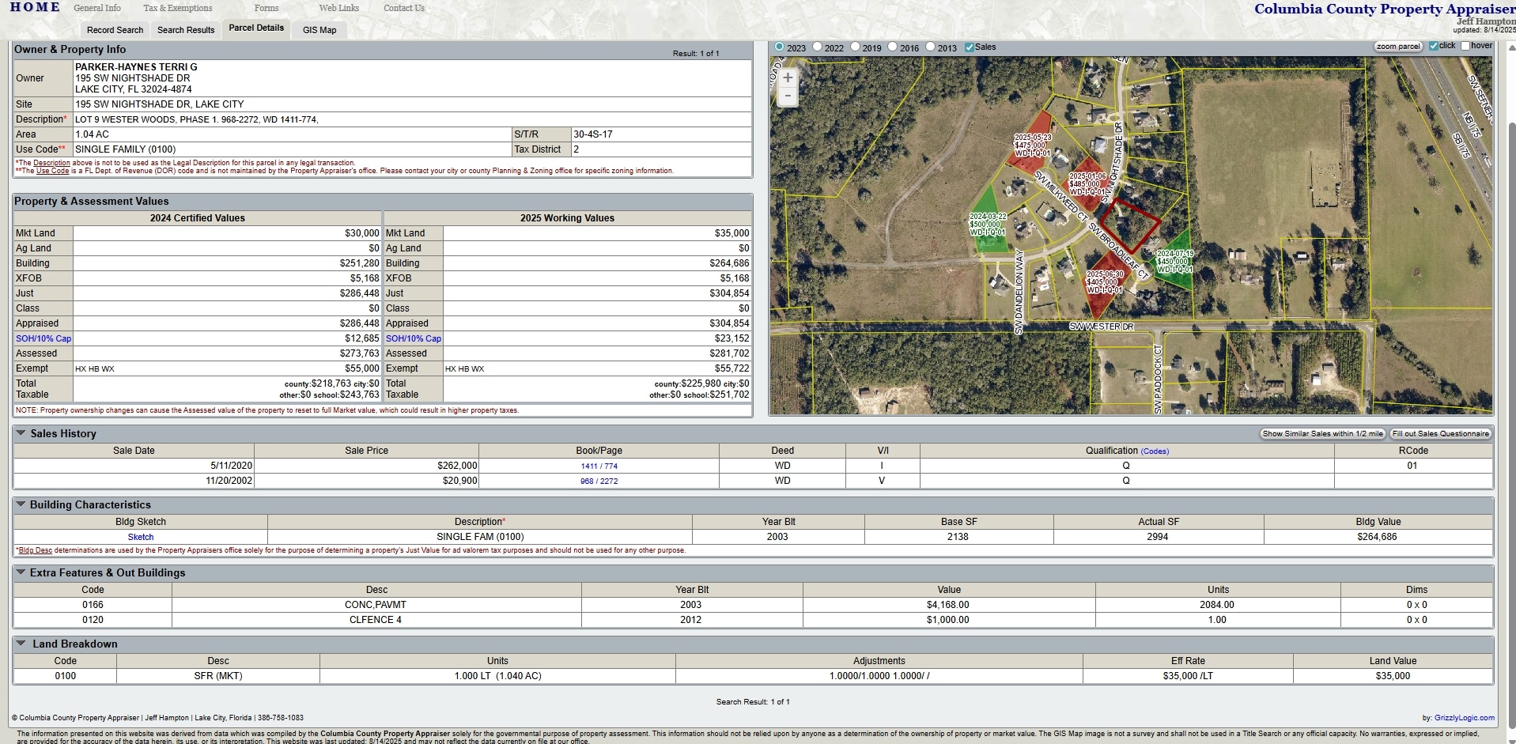This screenshot has height=744, width=1516.
Task: Open the building Sketch link
Action: [x=141, y=537]
